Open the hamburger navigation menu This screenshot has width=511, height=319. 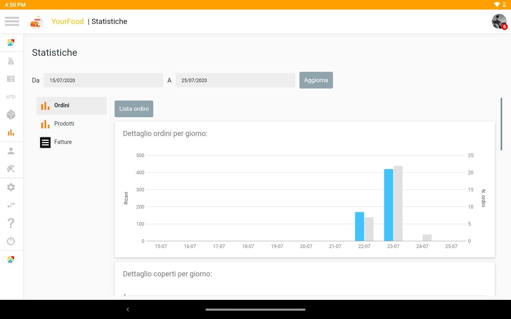pyautogui.click(x=12, y=21)
